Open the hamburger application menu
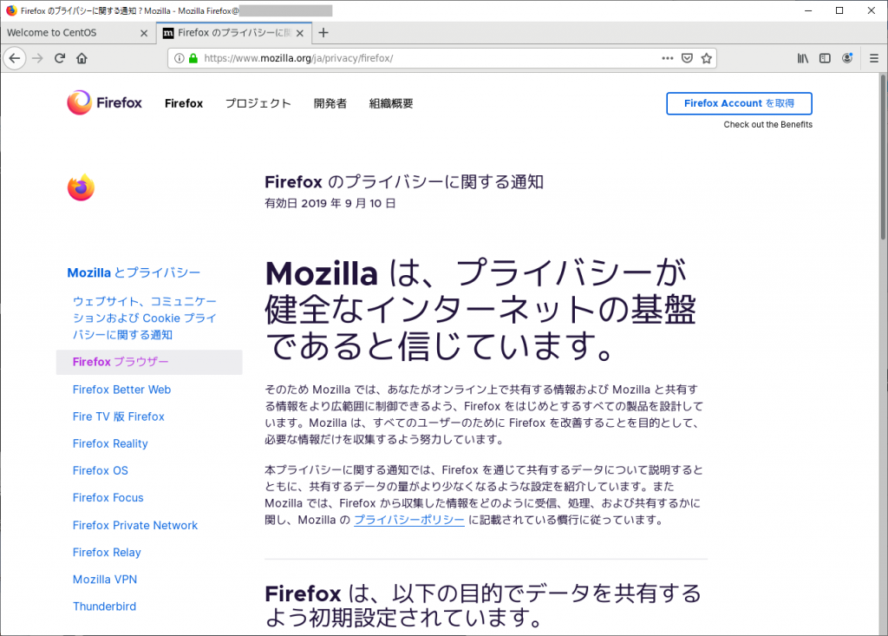The image size is (888, 636). point(874,58)
